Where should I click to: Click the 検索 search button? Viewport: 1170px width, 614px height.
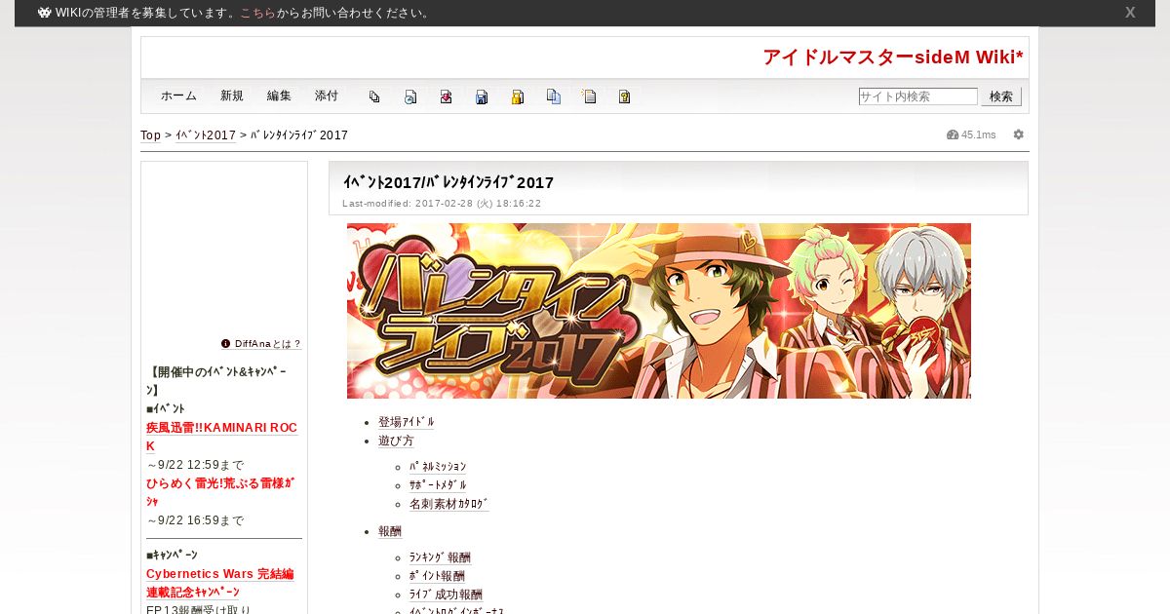point(1001,96)
